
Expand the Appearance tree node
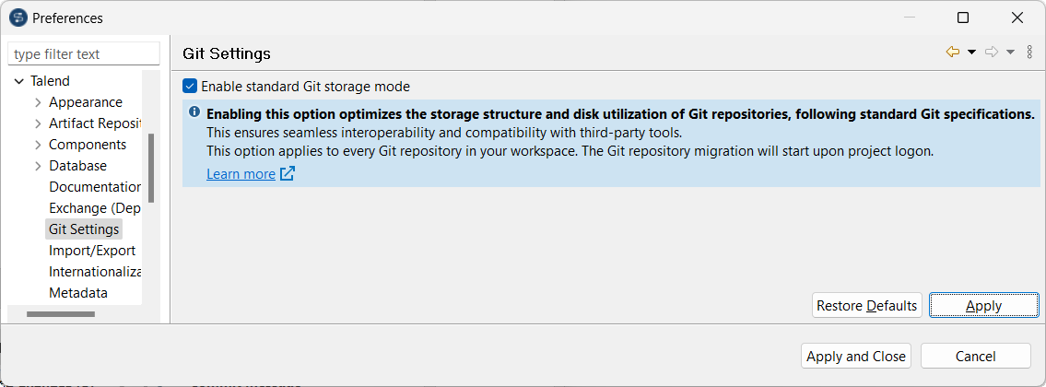click(38, 102)
